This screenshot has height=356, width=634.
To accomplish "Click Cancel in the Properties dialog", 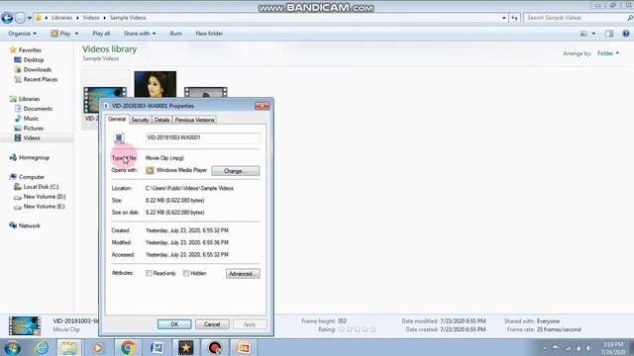I will pos(212,324).
